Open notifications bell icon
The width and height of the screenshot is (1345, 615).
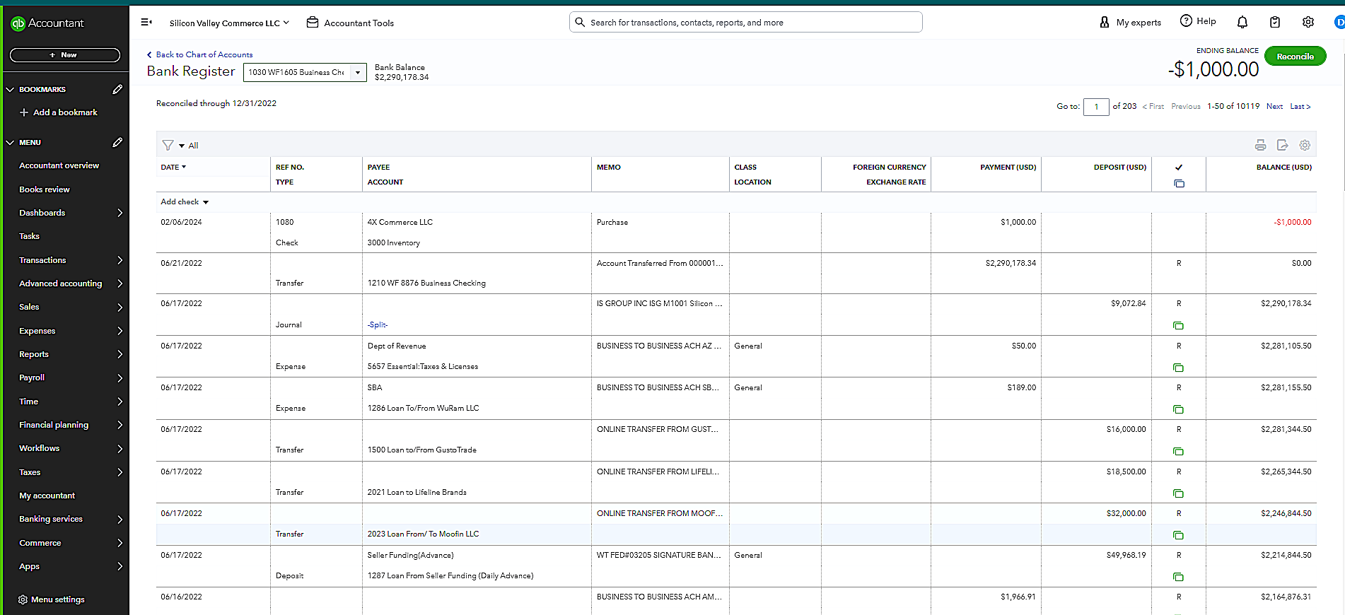(1242, 23)
